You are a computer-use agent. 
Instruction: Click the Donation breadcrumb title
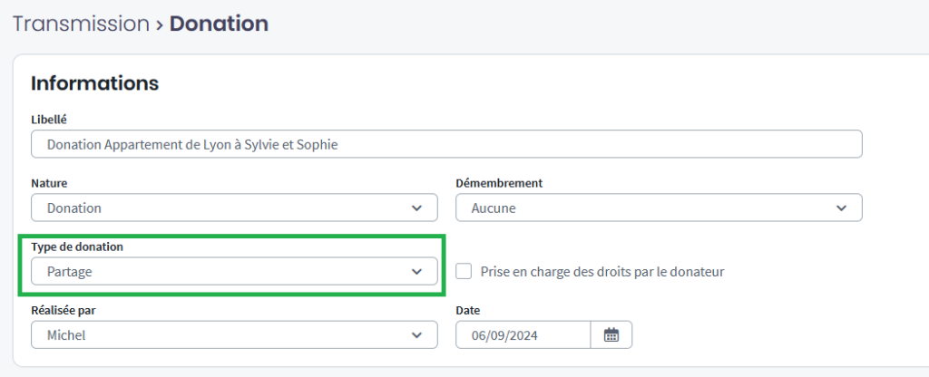click(x=219, y=24)
